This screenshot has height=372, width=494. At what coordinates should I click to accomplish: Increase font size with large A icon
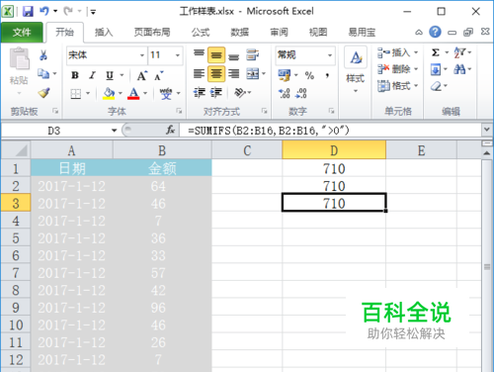pyautogui.click(x=142, y=76)
